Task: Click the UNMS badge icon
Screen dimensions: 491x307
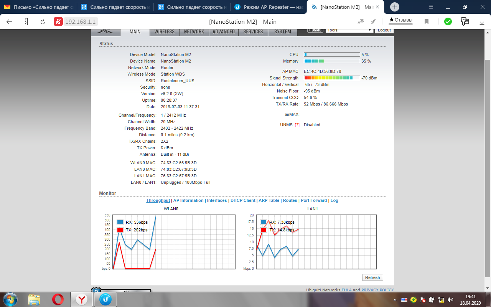Action: click(315, 30)
